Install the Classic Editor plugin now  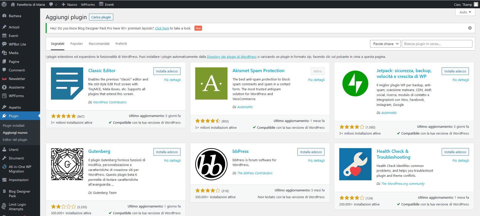tap(167, 71)
